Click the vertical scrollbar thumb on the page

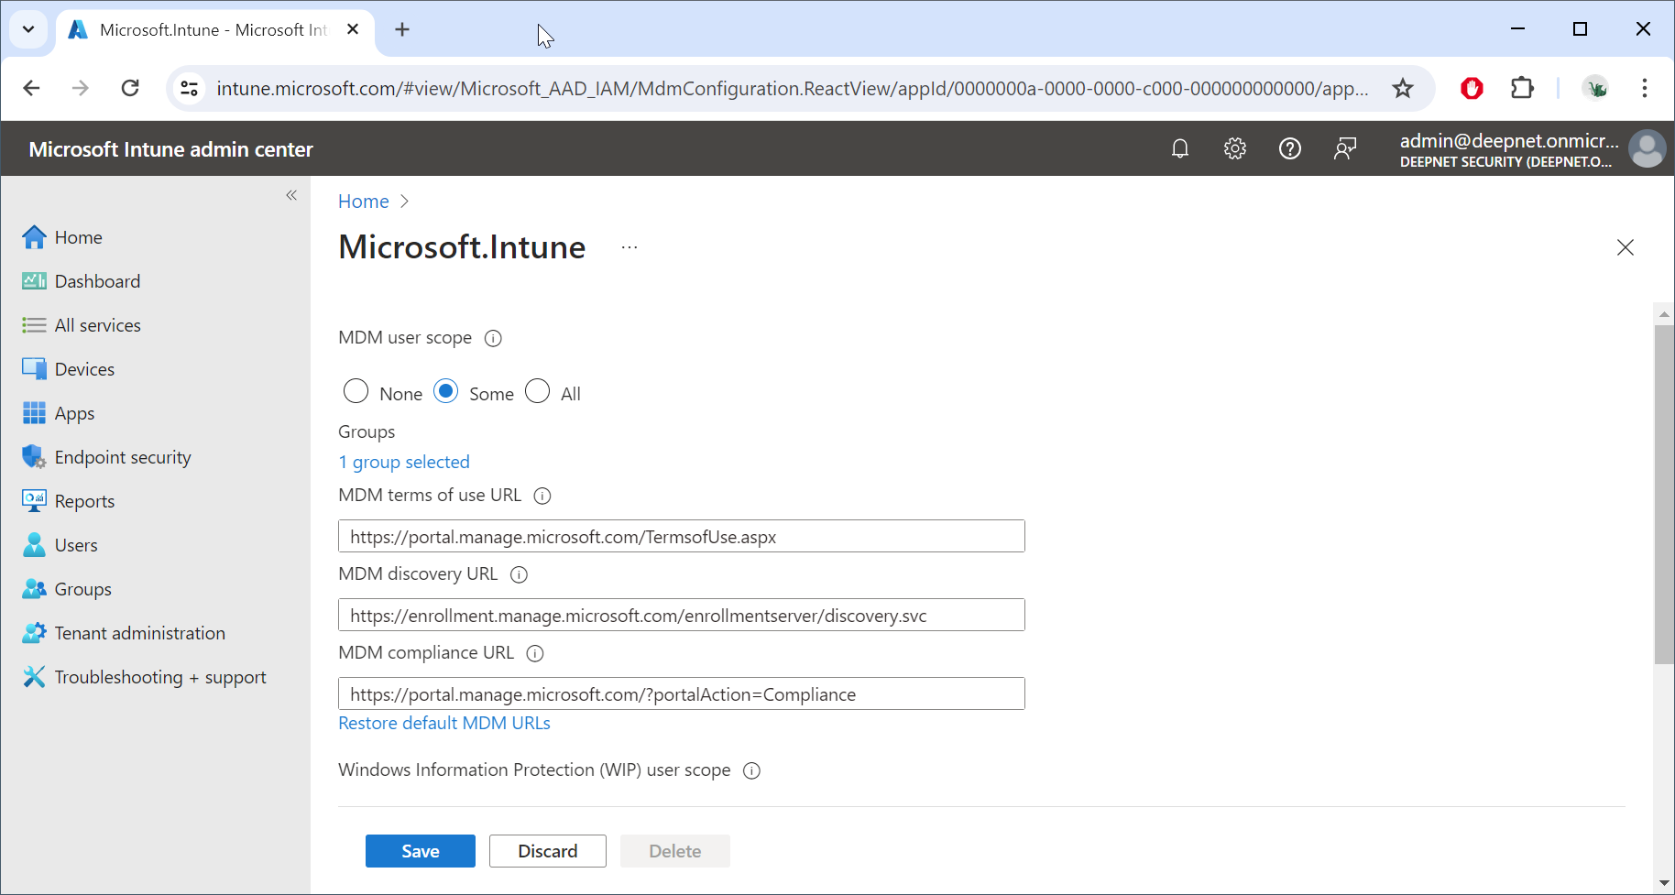point(1664,495)
